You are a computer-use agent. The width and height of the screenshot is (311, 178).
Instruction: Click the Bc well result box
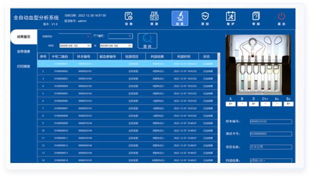tap(288, 104)
